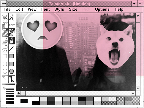The width and height of the screenshot is (144, 108).
Task: Choose the Airbrush spray can tool
Action: pos(5,25)
